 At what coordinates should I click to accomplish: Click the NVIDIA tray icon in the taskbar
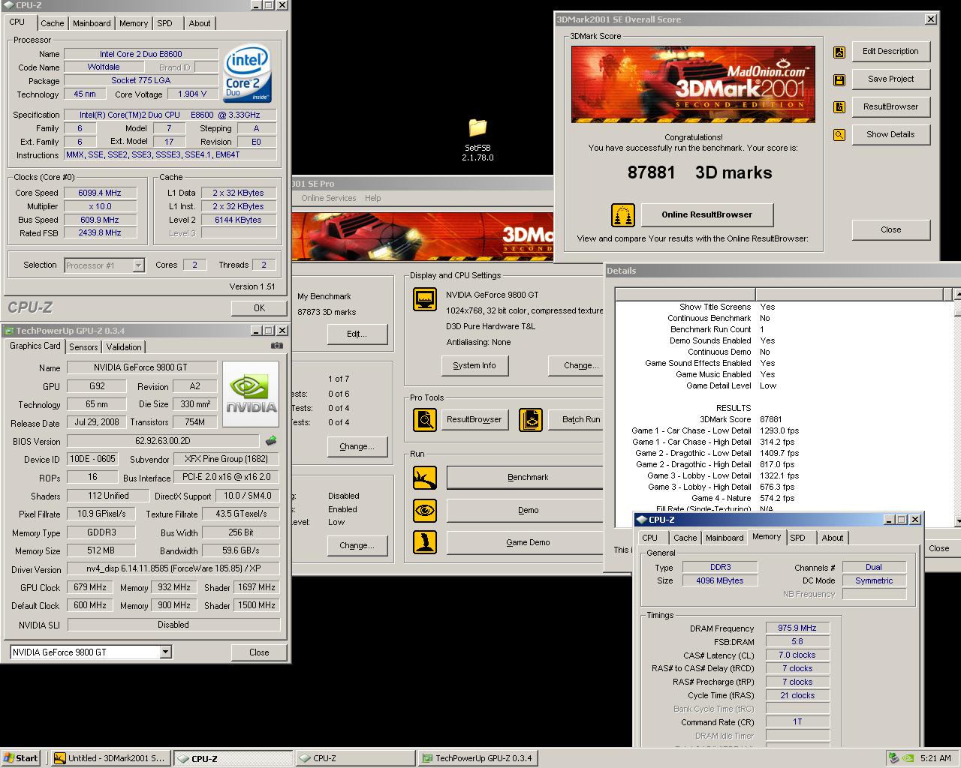[x=907, y=758]
